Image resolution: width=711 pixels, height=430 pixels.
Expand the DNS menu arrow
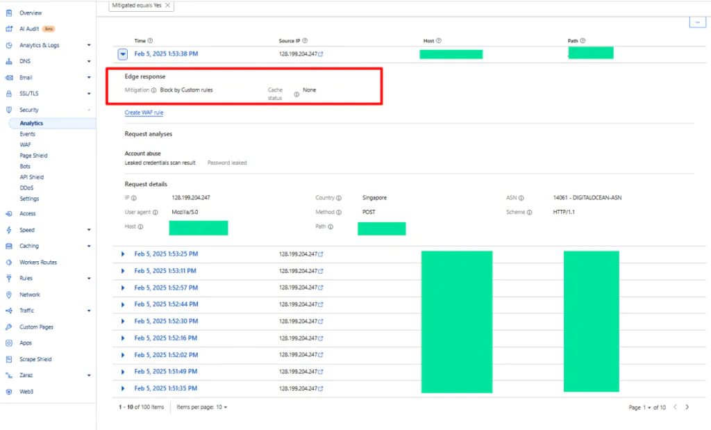point(89,61)
